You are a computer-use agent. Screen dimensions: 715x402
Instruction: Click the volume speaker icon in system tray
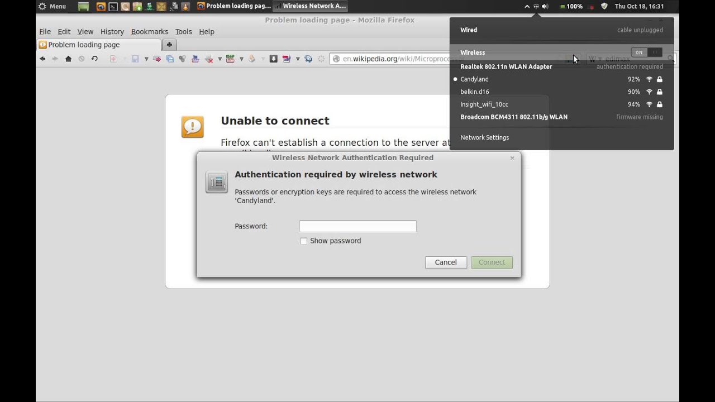[x=545, y=7]
